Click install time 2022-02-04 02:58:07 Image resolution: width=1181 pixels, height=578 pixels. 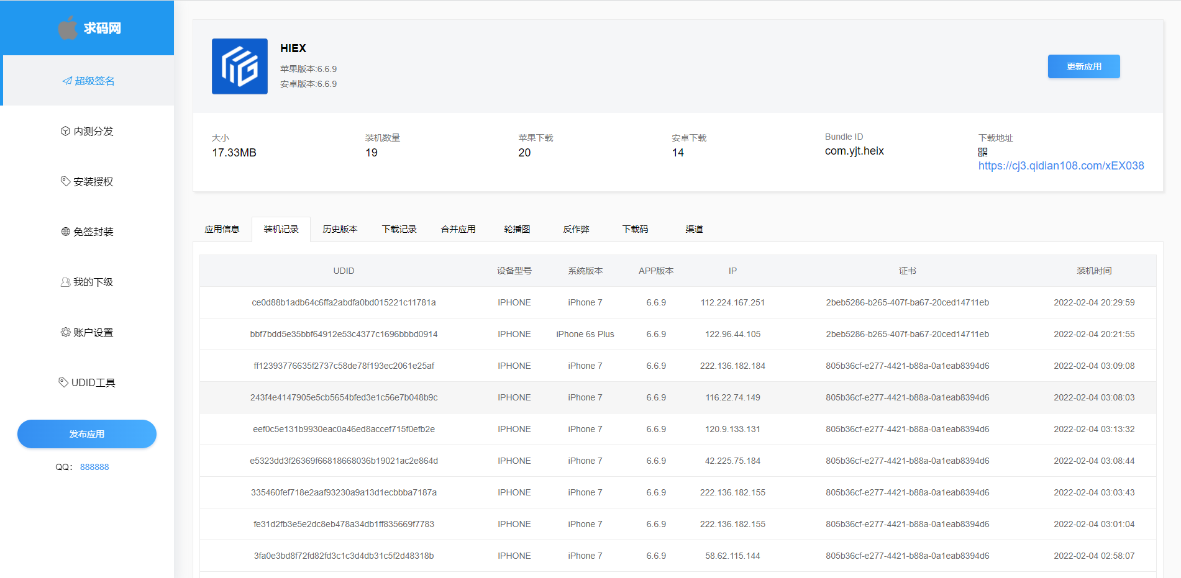(1094, 556)
